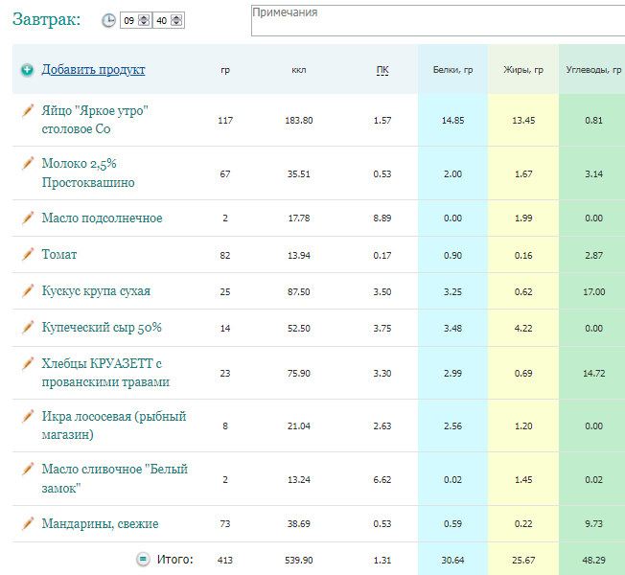Image resolution: width=625 pixels, height=575 pixels.
Task: Click pencil icon beside Томат
Action: [x=28, y=255]
